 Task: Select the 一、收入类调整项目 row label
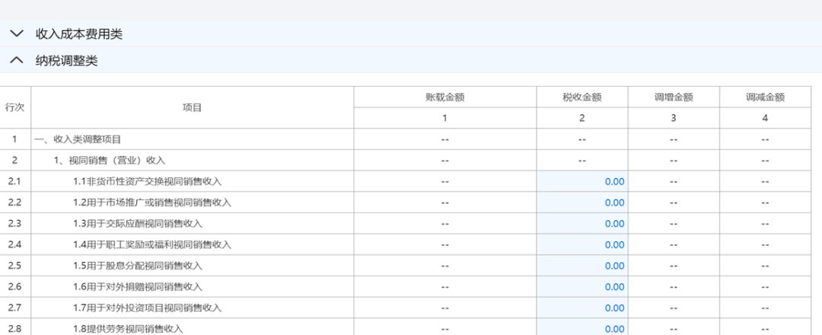tap(78, 139)
